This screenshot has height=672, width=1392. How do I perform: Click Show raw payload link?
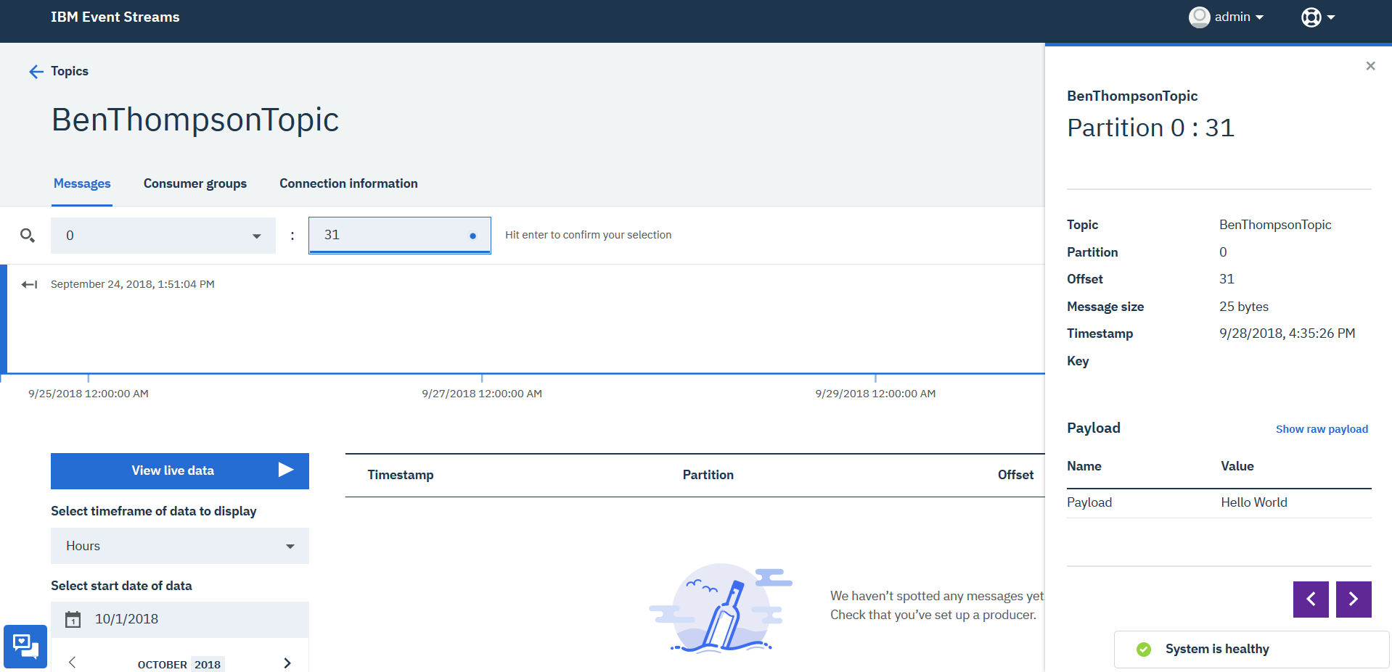click(x=1322, y=429)
